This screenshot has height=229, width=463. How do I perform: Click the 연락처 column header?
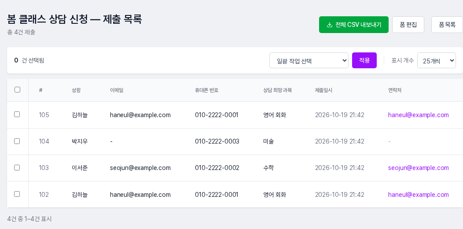[395, 90]
